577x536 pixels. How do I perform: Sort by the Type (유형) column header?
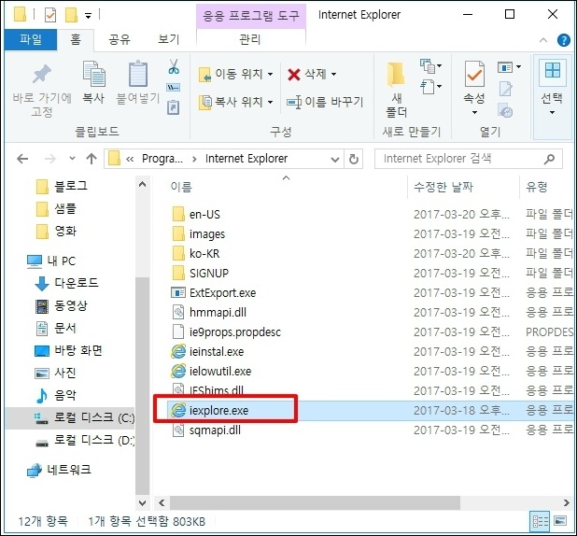537,187
